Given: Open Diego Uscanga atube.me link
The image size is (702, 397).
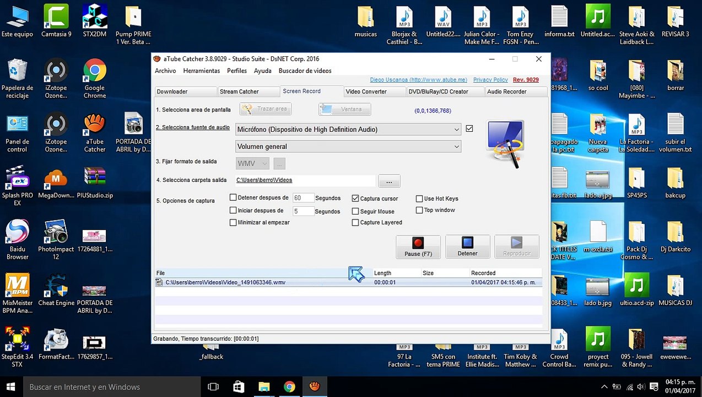Looking at the screenshot, I should [x=418, y=80].
